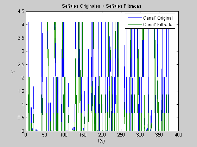Click the 3.5 tick label on y-axis
This screenshot has height=147, width=197.
coord(21,38)
